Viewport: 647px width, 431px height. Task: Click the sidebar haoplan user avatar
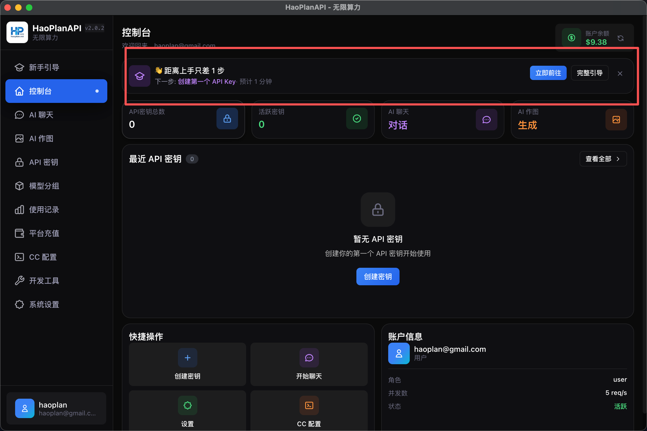(25, 408)
